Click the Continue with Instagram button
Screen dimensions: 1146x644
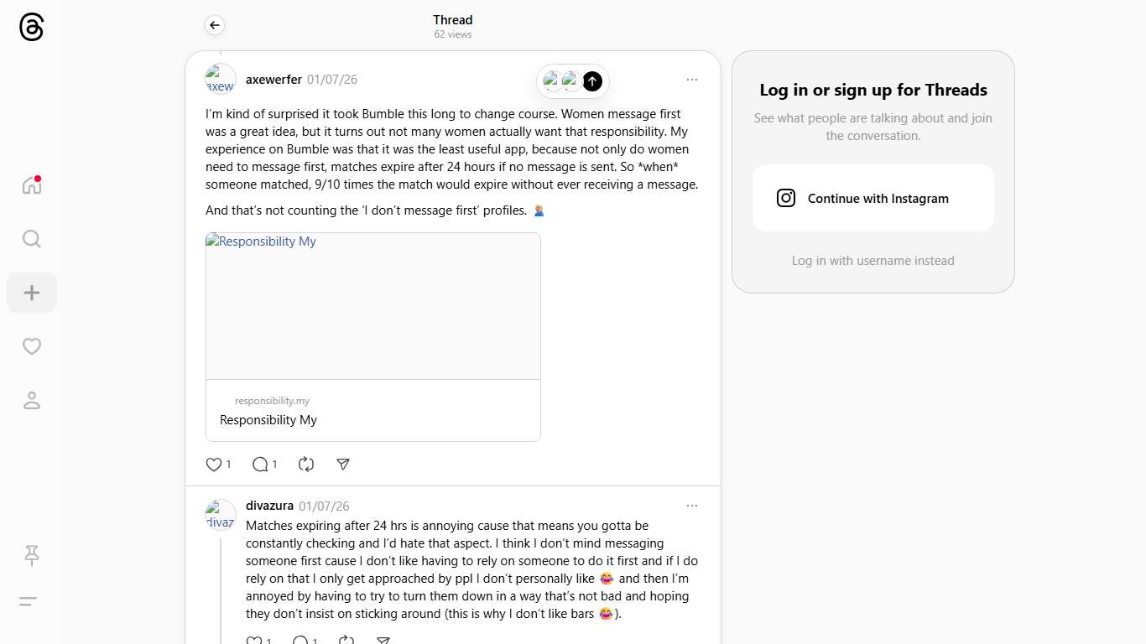(x=873, y=199)
